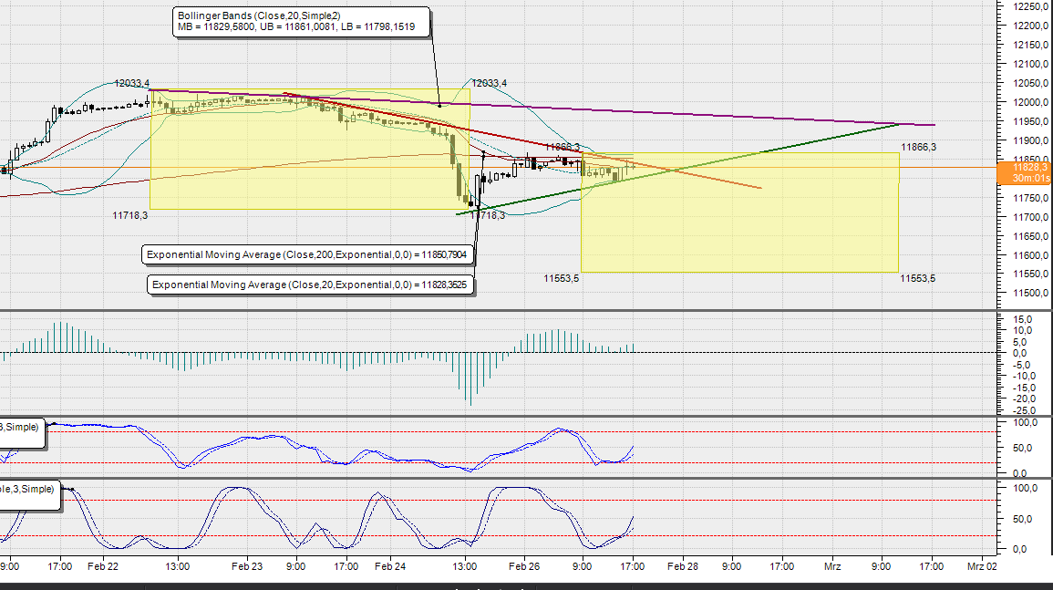Click the orange trendline extension segment
Viewport: 1053px width, 590px height.
(x=672, y=171)
